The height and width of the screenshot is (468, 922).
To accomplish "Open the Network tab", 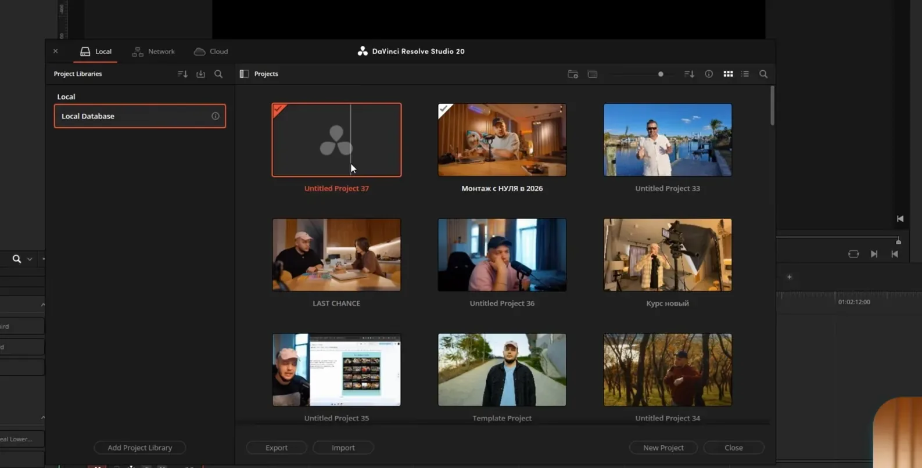I will (x=153, y=51).
